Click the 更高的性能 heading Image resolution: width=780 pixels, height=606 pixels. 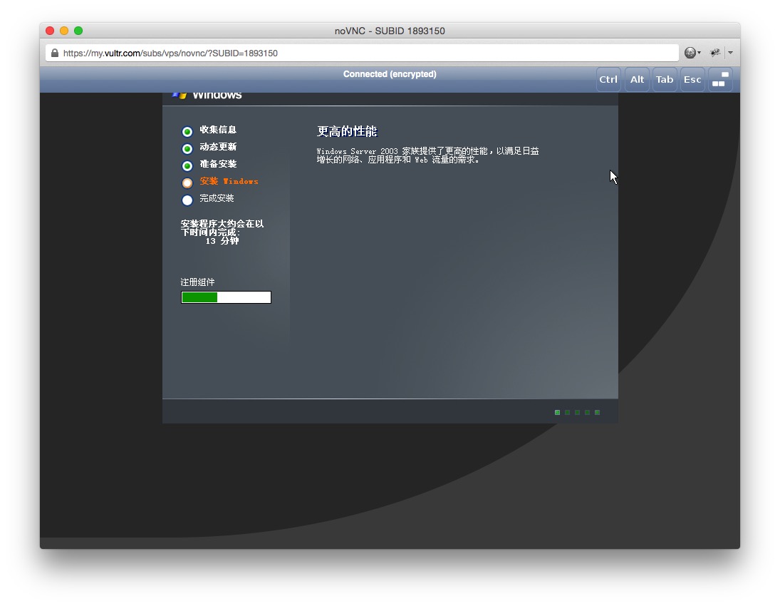[x=347, y=131]
